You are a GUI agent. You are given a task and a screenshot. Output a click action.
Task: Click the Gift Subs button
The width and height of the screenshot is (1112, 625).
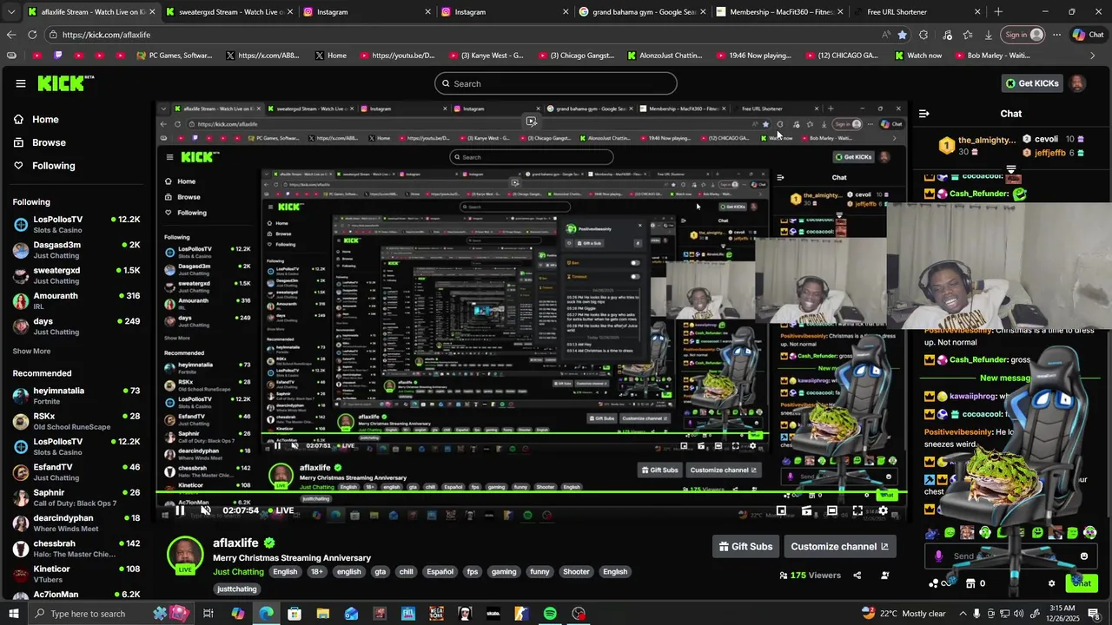pos(745,547)
